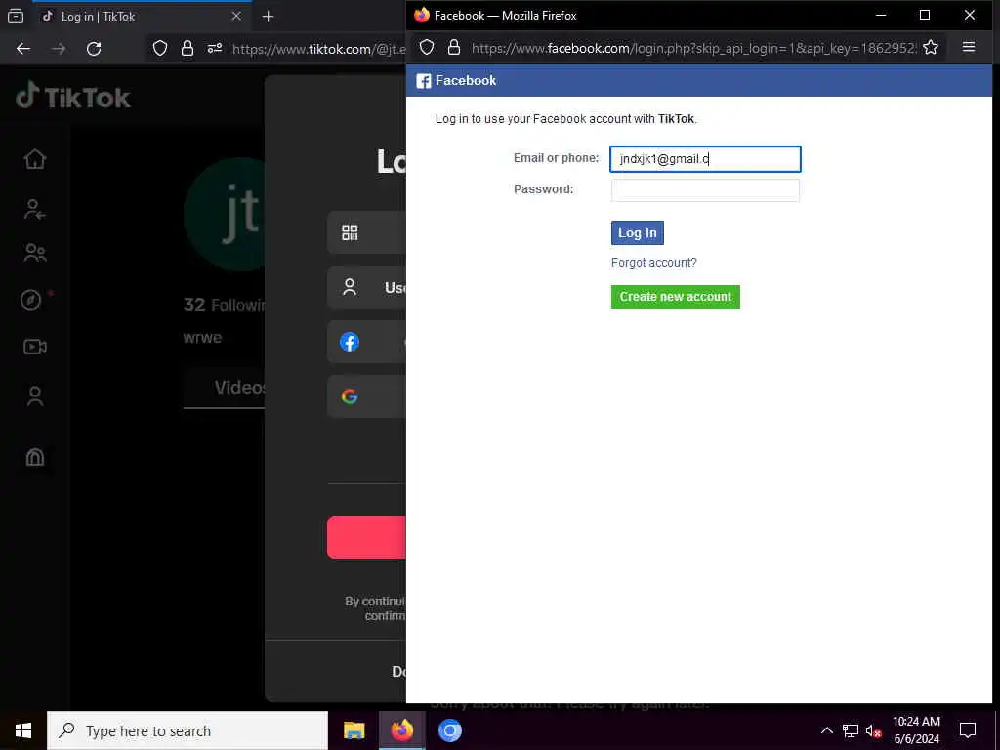
Task: Click the Type here to search box
Action: [x=187, y=730]
